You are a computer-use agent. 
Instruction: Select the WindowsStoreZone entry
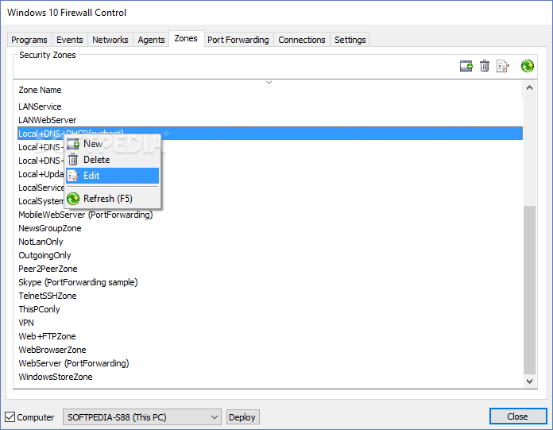56,377
